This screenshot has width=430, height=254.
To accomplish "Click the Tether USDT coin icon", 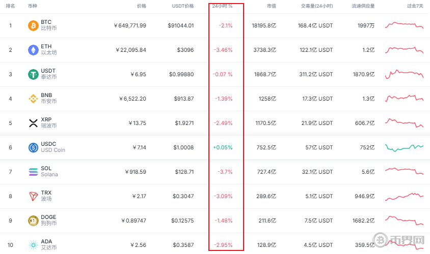I will [x=33, y=74].
